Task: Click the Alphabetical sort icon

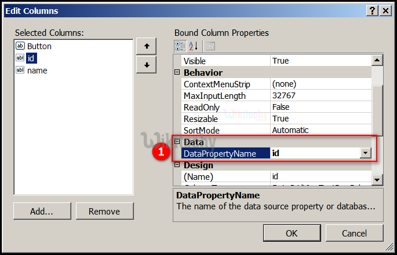Action: (x=194, y=46)
